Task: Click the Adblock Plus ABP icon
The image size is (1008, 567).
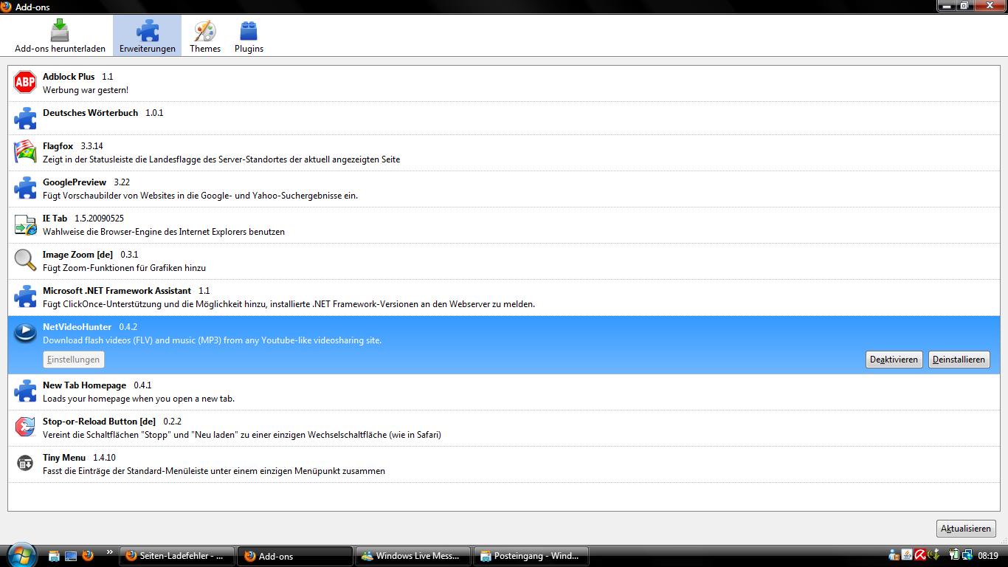Action: point(25,83)
